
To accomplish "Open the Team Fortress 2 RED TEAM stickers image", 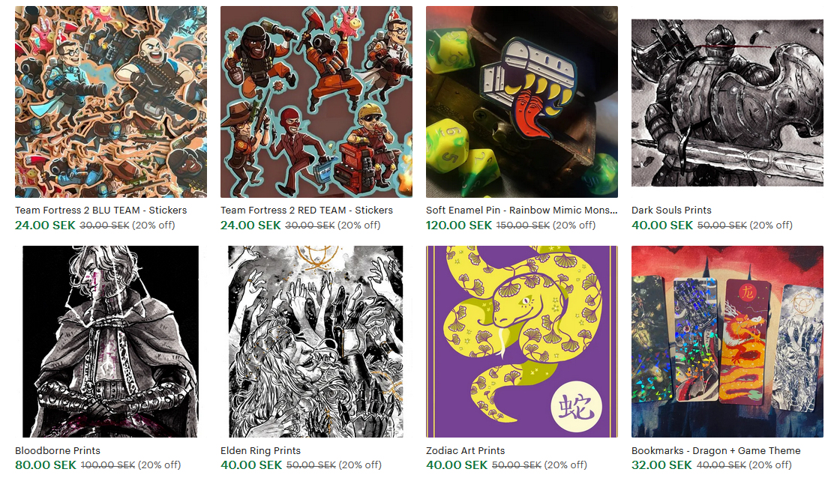I will coord(316,102).
